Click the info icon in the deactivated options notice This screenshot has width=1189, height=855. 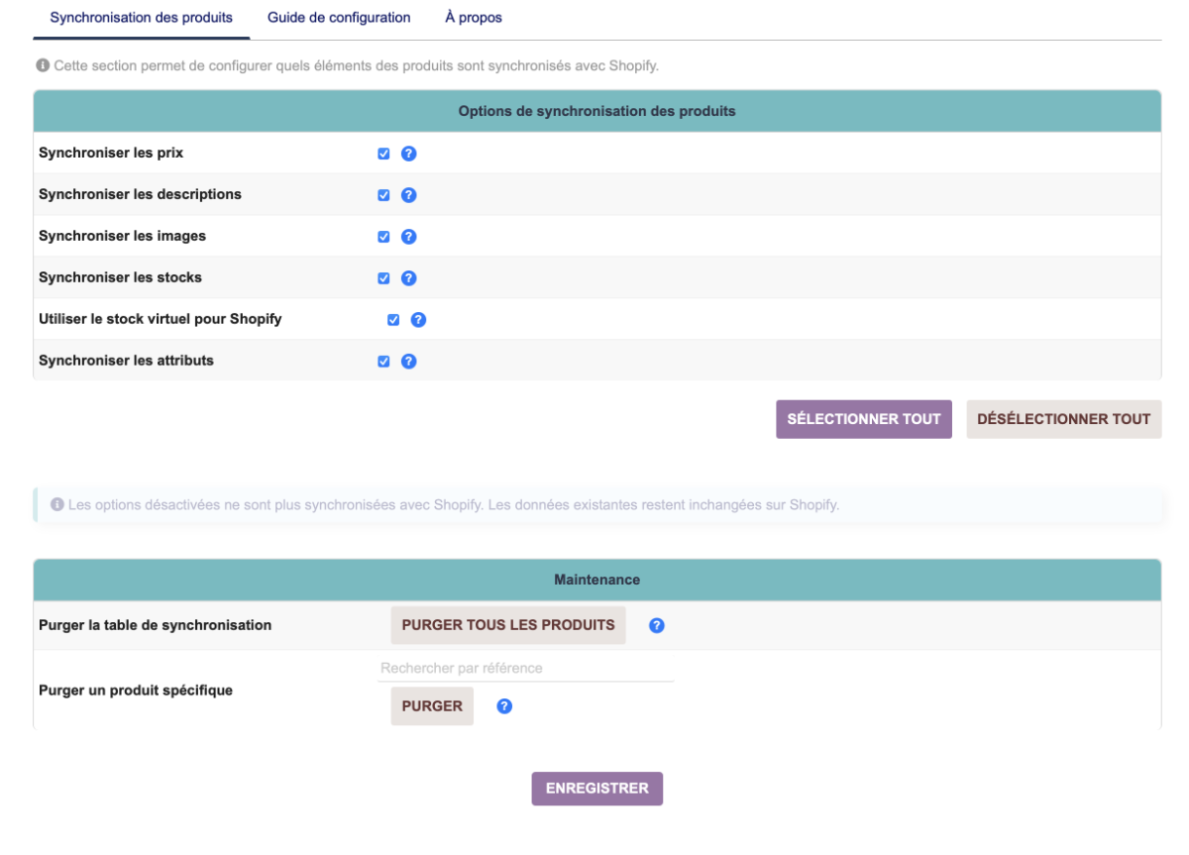pos(55,504)
